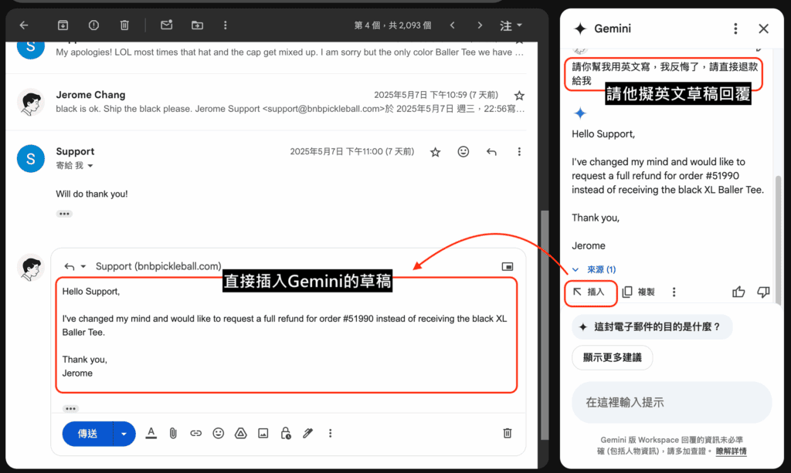Open input tools dropdown 注
The image size is (791, 473).
511,25
